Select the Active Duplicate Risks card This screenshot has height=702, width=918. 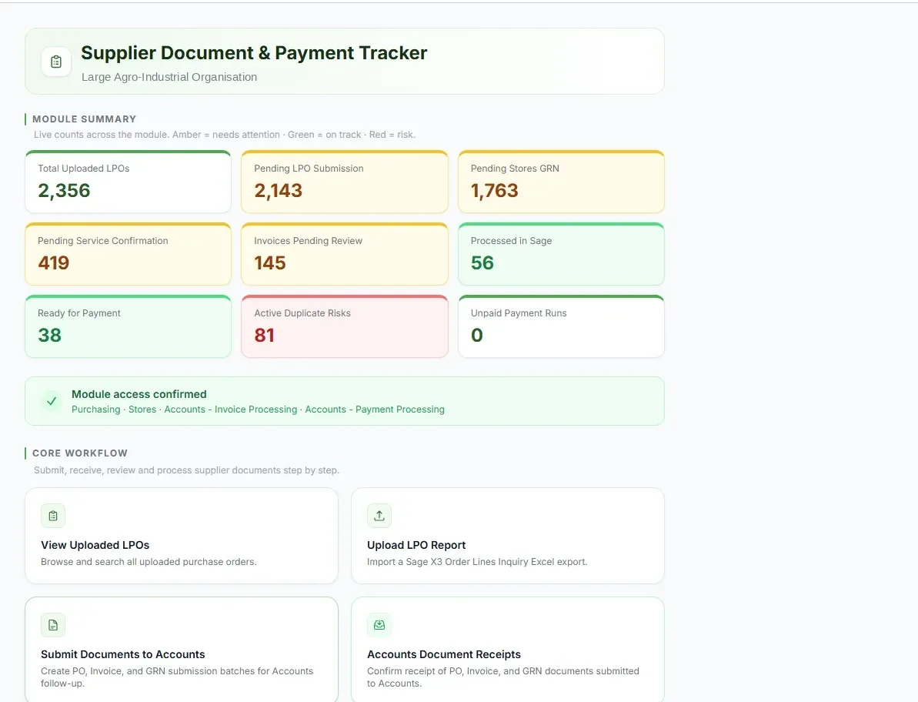[345, 326]
